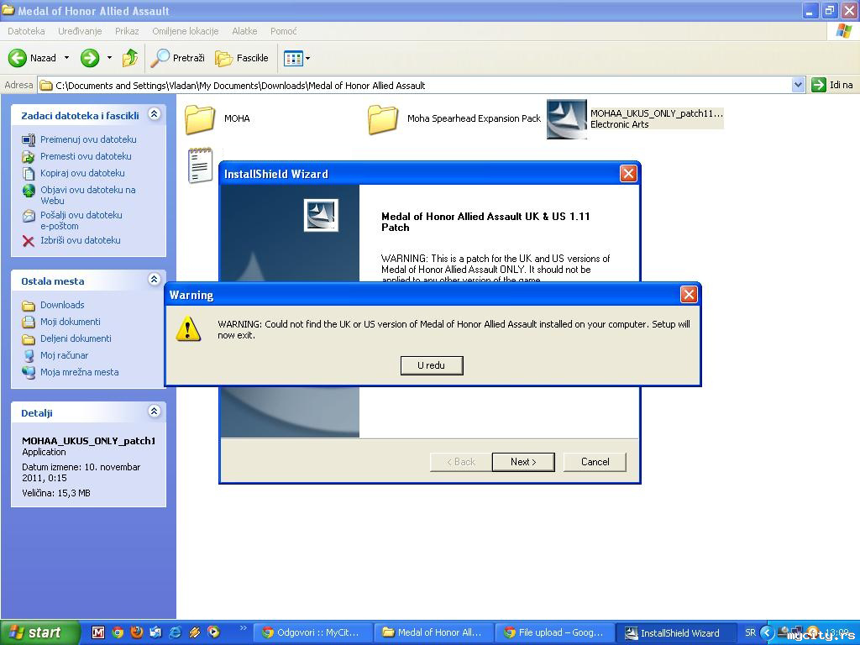Screen dimensions: 860x645
Task: Launch Chrome from the quick launch bar
Action: [x=118, y=632]
